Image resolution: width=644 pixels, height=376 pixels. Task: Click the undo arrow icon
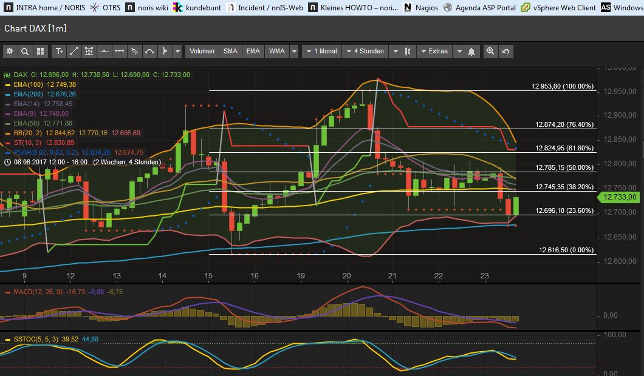click(505, 52)
